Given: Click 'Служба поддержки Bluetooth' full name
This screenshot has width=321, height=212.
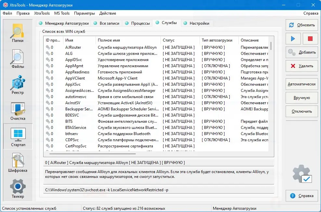Looking at the screenshot, I should coord(124,134).
